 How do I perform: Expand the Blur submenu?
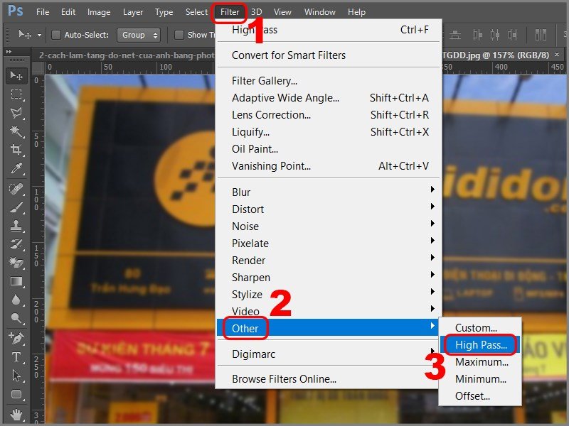[x=329, y=192]
